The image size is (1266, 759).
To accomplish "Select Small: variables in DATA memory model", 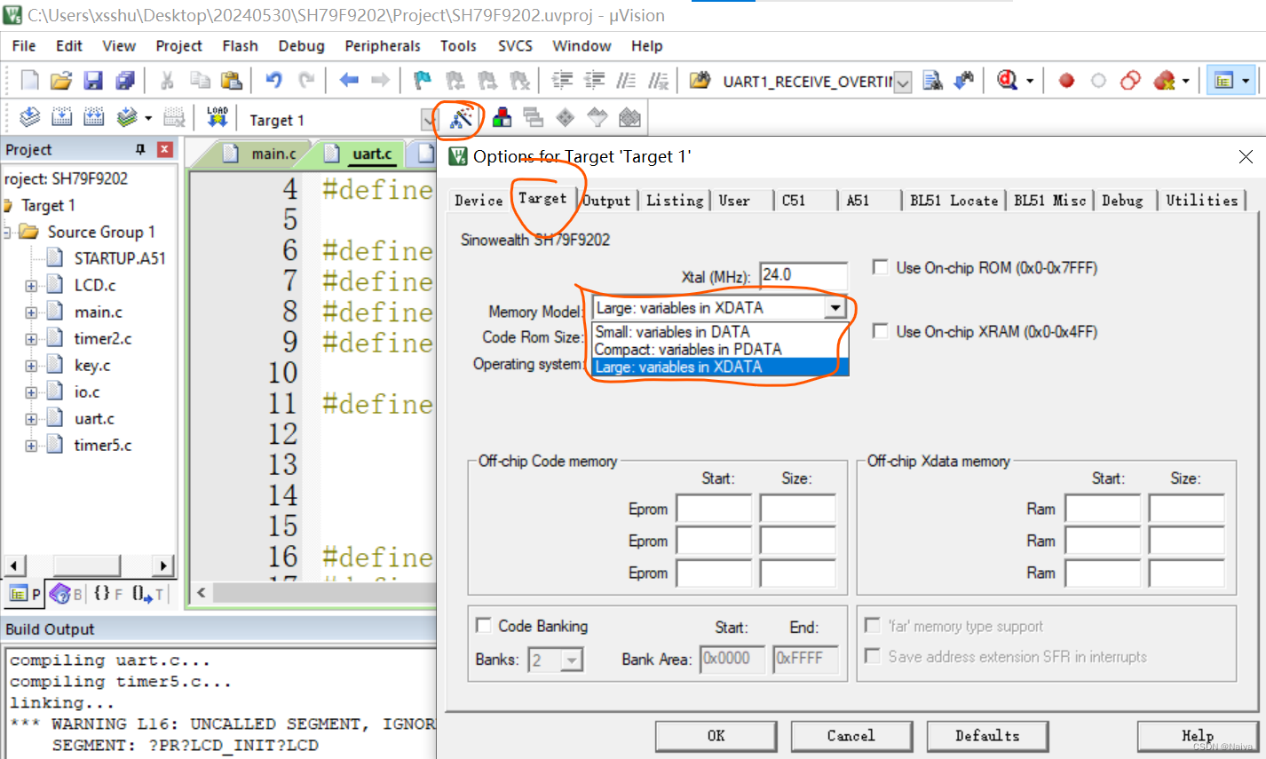I will point(670,331).
